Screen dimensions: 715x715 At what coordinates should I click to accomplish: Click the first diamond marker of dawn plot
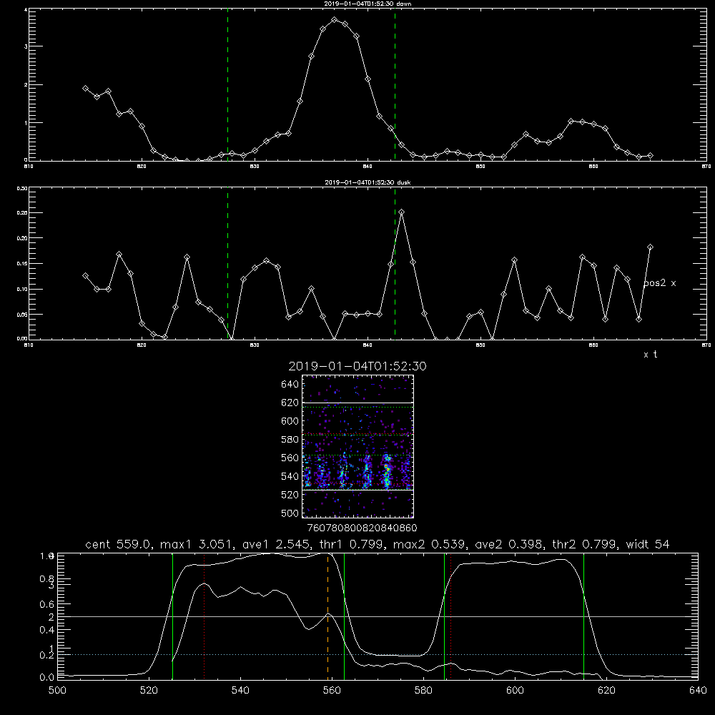coord(85,88)
